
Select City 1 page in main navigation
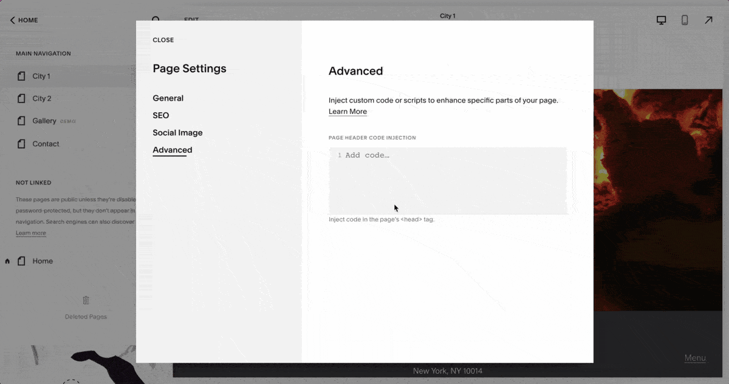point(41,76)
